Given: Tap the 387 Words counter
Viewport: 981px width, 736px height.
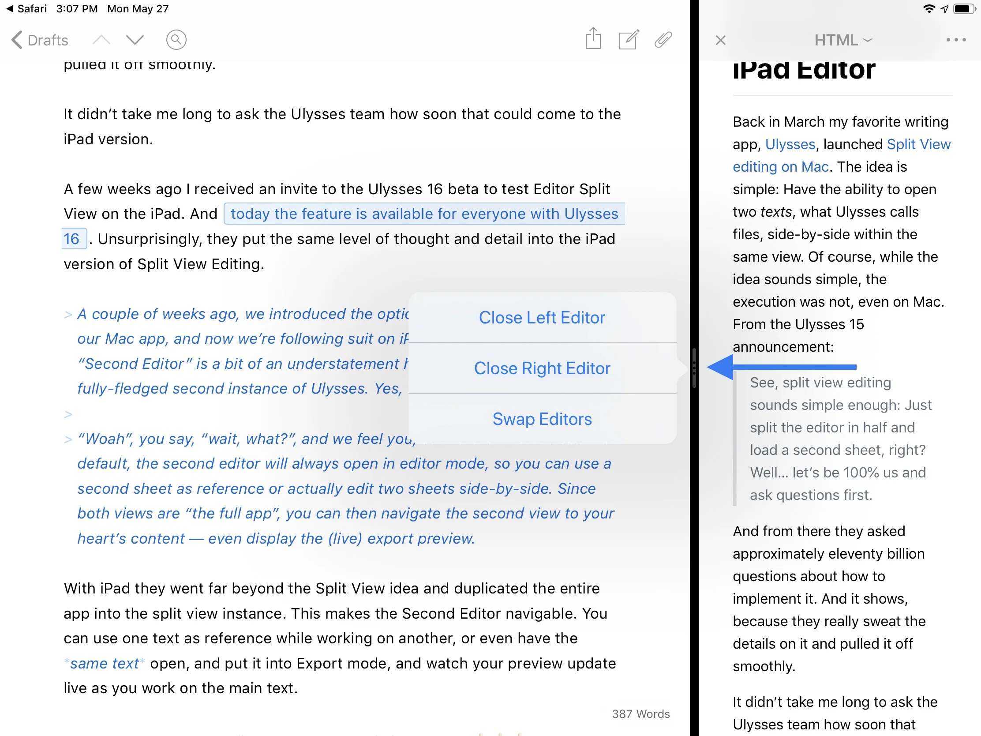Looking at the screenshot, I should 640,714.
